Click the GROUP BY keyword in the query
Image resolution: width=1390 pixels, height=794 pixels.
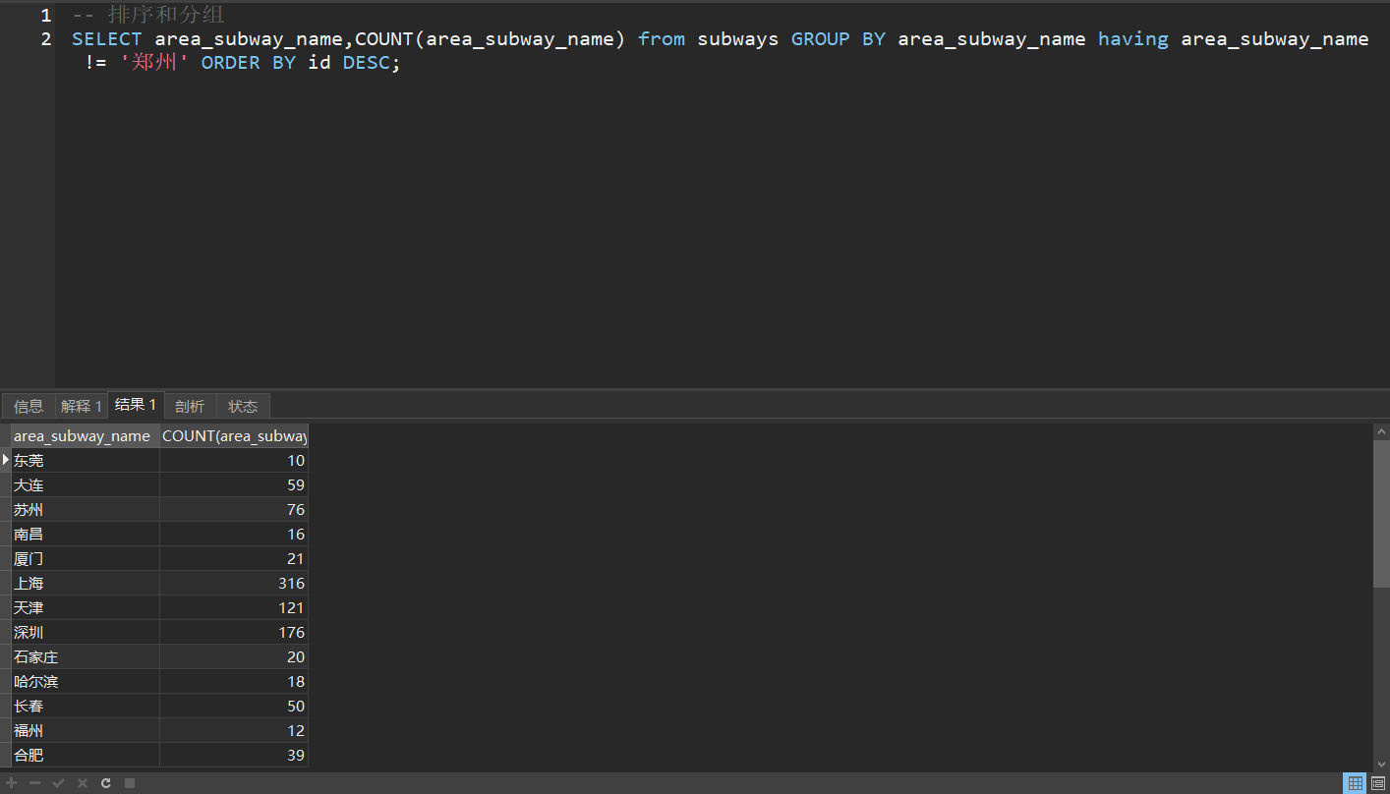click(x=839, y=39)
